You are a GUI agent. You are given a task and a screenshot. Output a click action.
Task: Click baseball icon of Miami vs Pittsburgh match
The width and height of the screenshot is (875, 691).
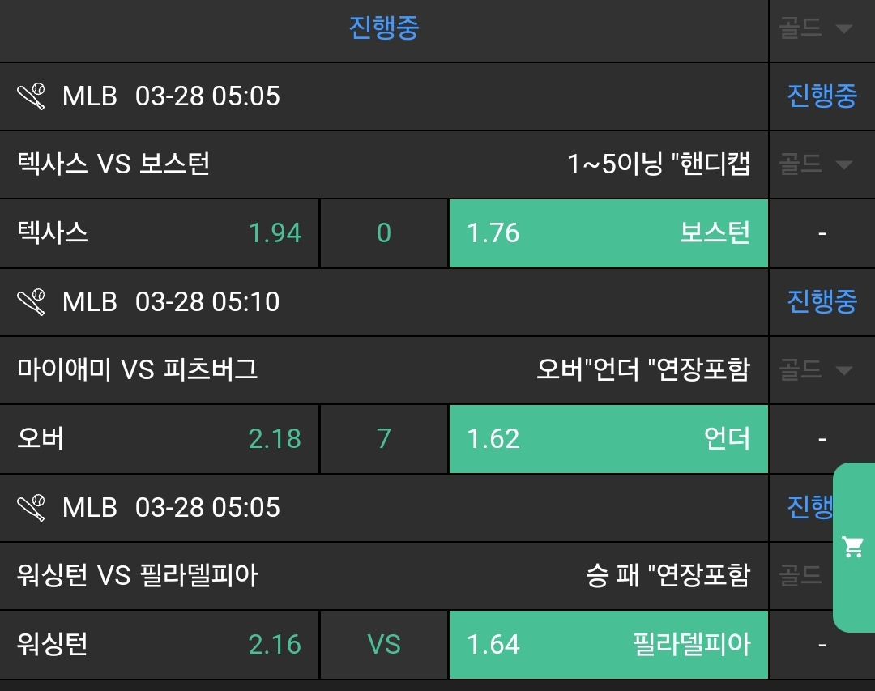click(32, 302)
